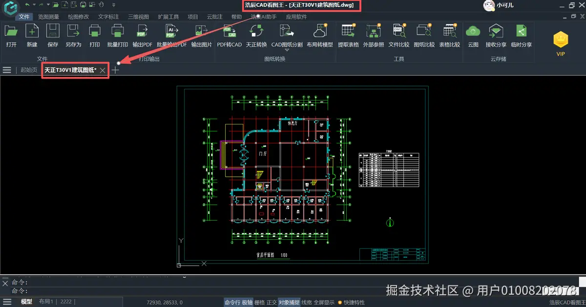Open the 小可儿 user avatar
This screenshot has width=586, height=307.
click(x=488, y=6)
